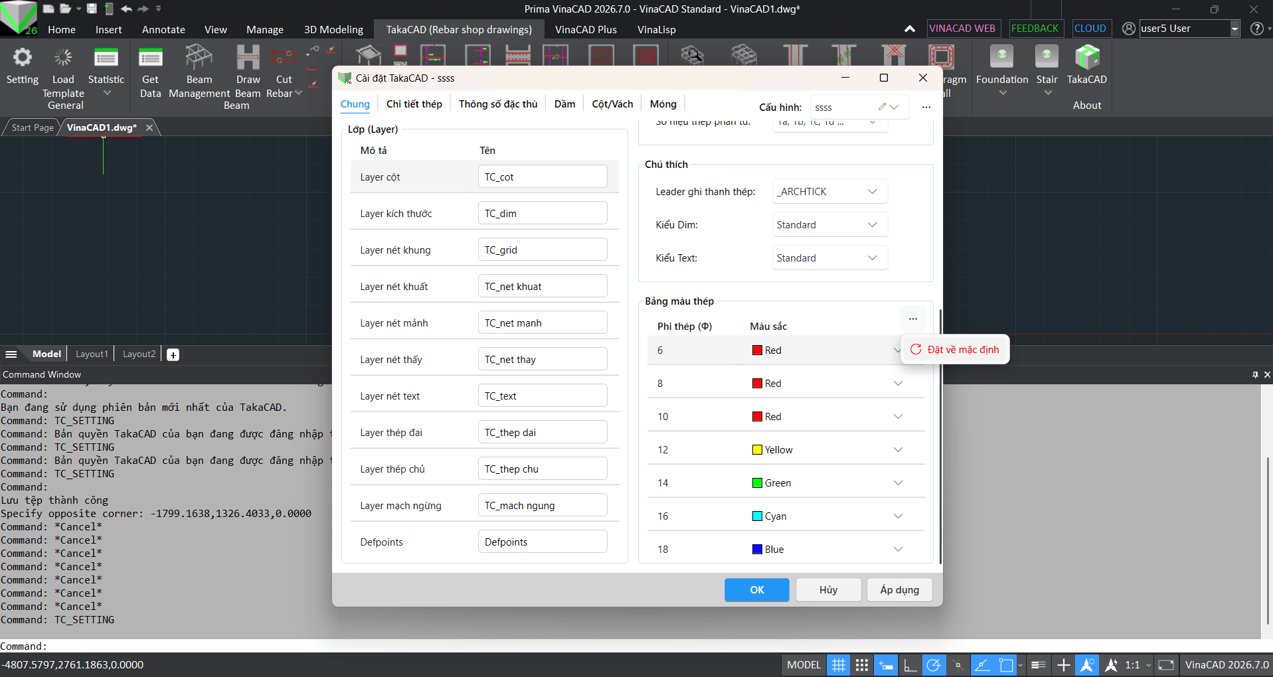This screenshot has height=677, width=1273.
Task: Toggle the grid display in status bar
Action: click(839, 665)
